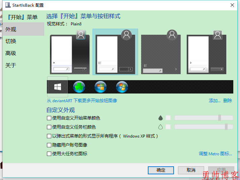Pick the fourth gray menu style thumbnail
This screenshot has width=240, height=180.
point(206,52)
